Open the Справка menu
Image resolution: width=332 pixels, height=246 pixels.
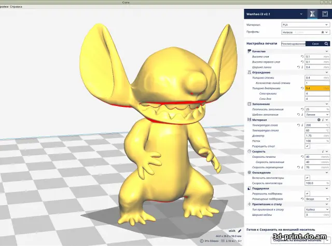click(16, 7)
